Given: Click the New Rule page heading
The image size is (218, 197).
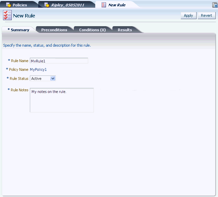Looking at the screenshot, I should point(24,16).
